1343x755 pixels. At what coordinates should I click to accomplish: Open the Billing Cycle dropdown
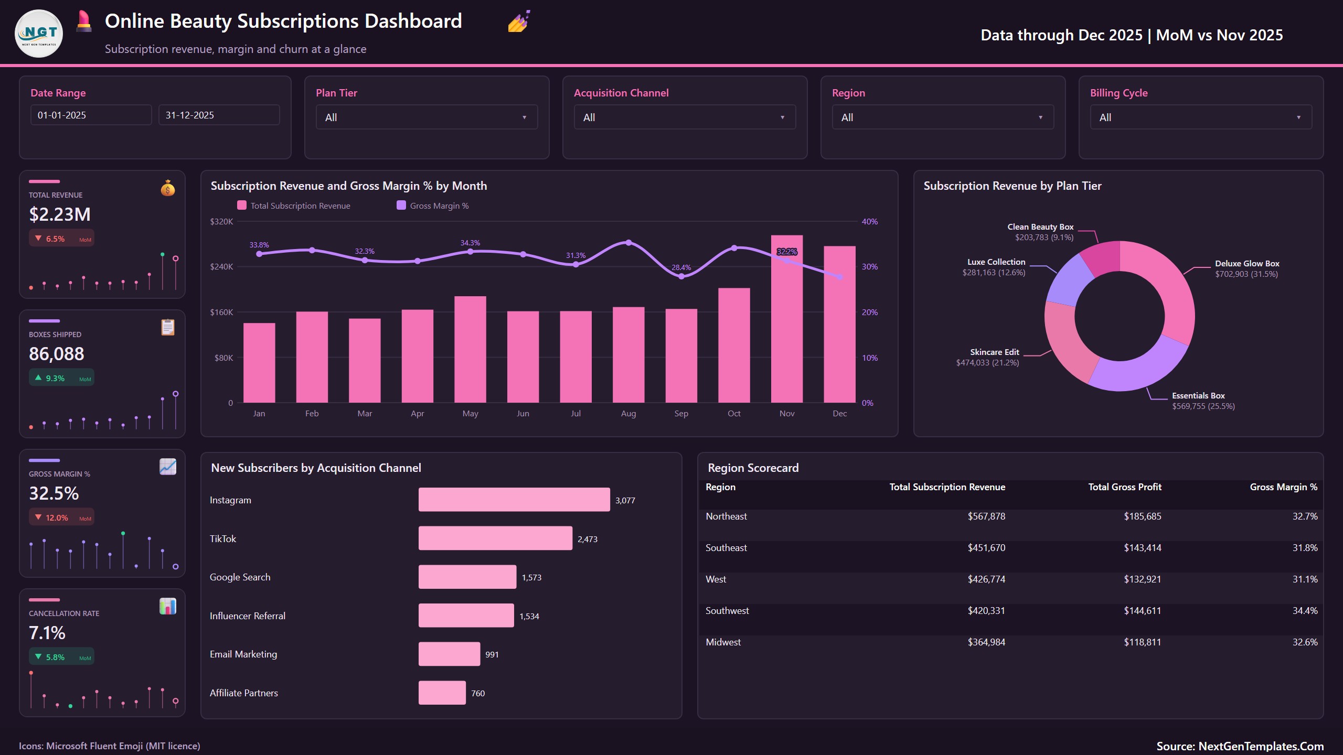tap(1201, 117)
